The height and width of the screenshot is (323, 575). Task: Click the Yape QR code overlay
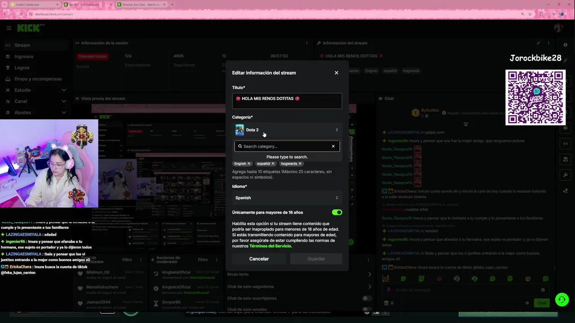(x=535, y=97)
